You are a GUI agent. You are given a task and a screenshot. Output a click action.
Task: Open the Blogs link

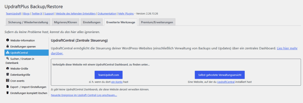26,14
